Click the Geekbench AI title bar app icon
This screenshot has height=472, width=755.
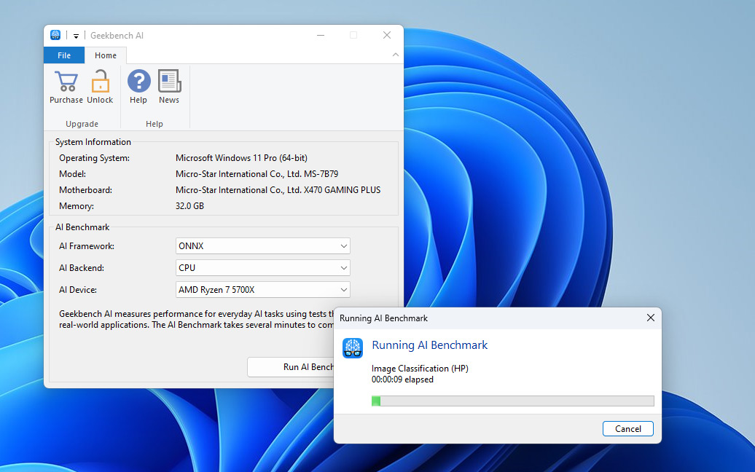55,35
